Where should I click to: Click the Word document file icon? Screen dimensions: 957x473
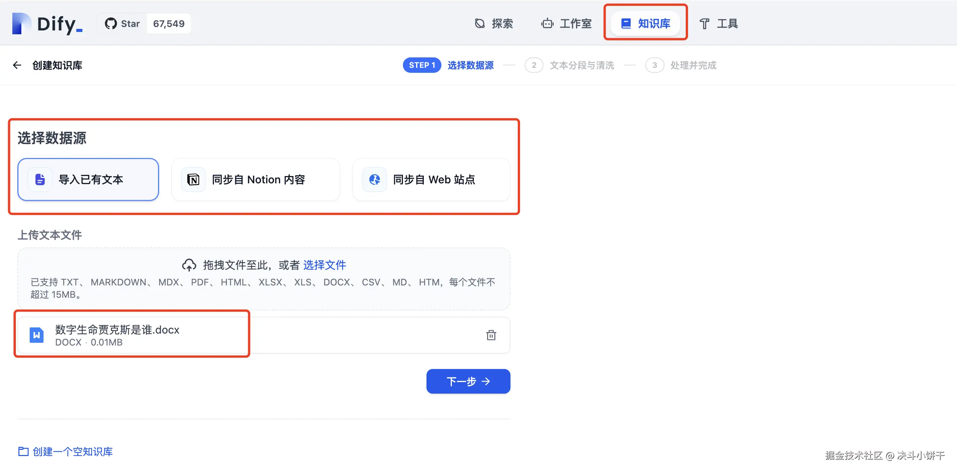click(37, 335)
